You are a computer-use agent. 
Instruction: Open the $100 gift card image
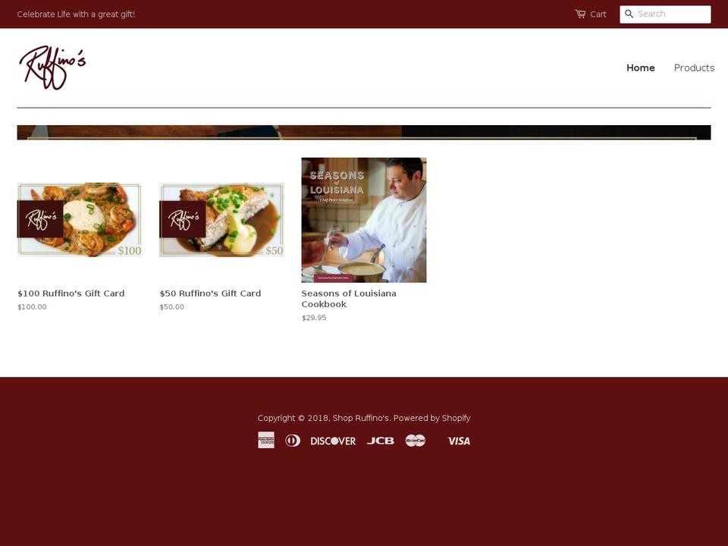[80, 220]
